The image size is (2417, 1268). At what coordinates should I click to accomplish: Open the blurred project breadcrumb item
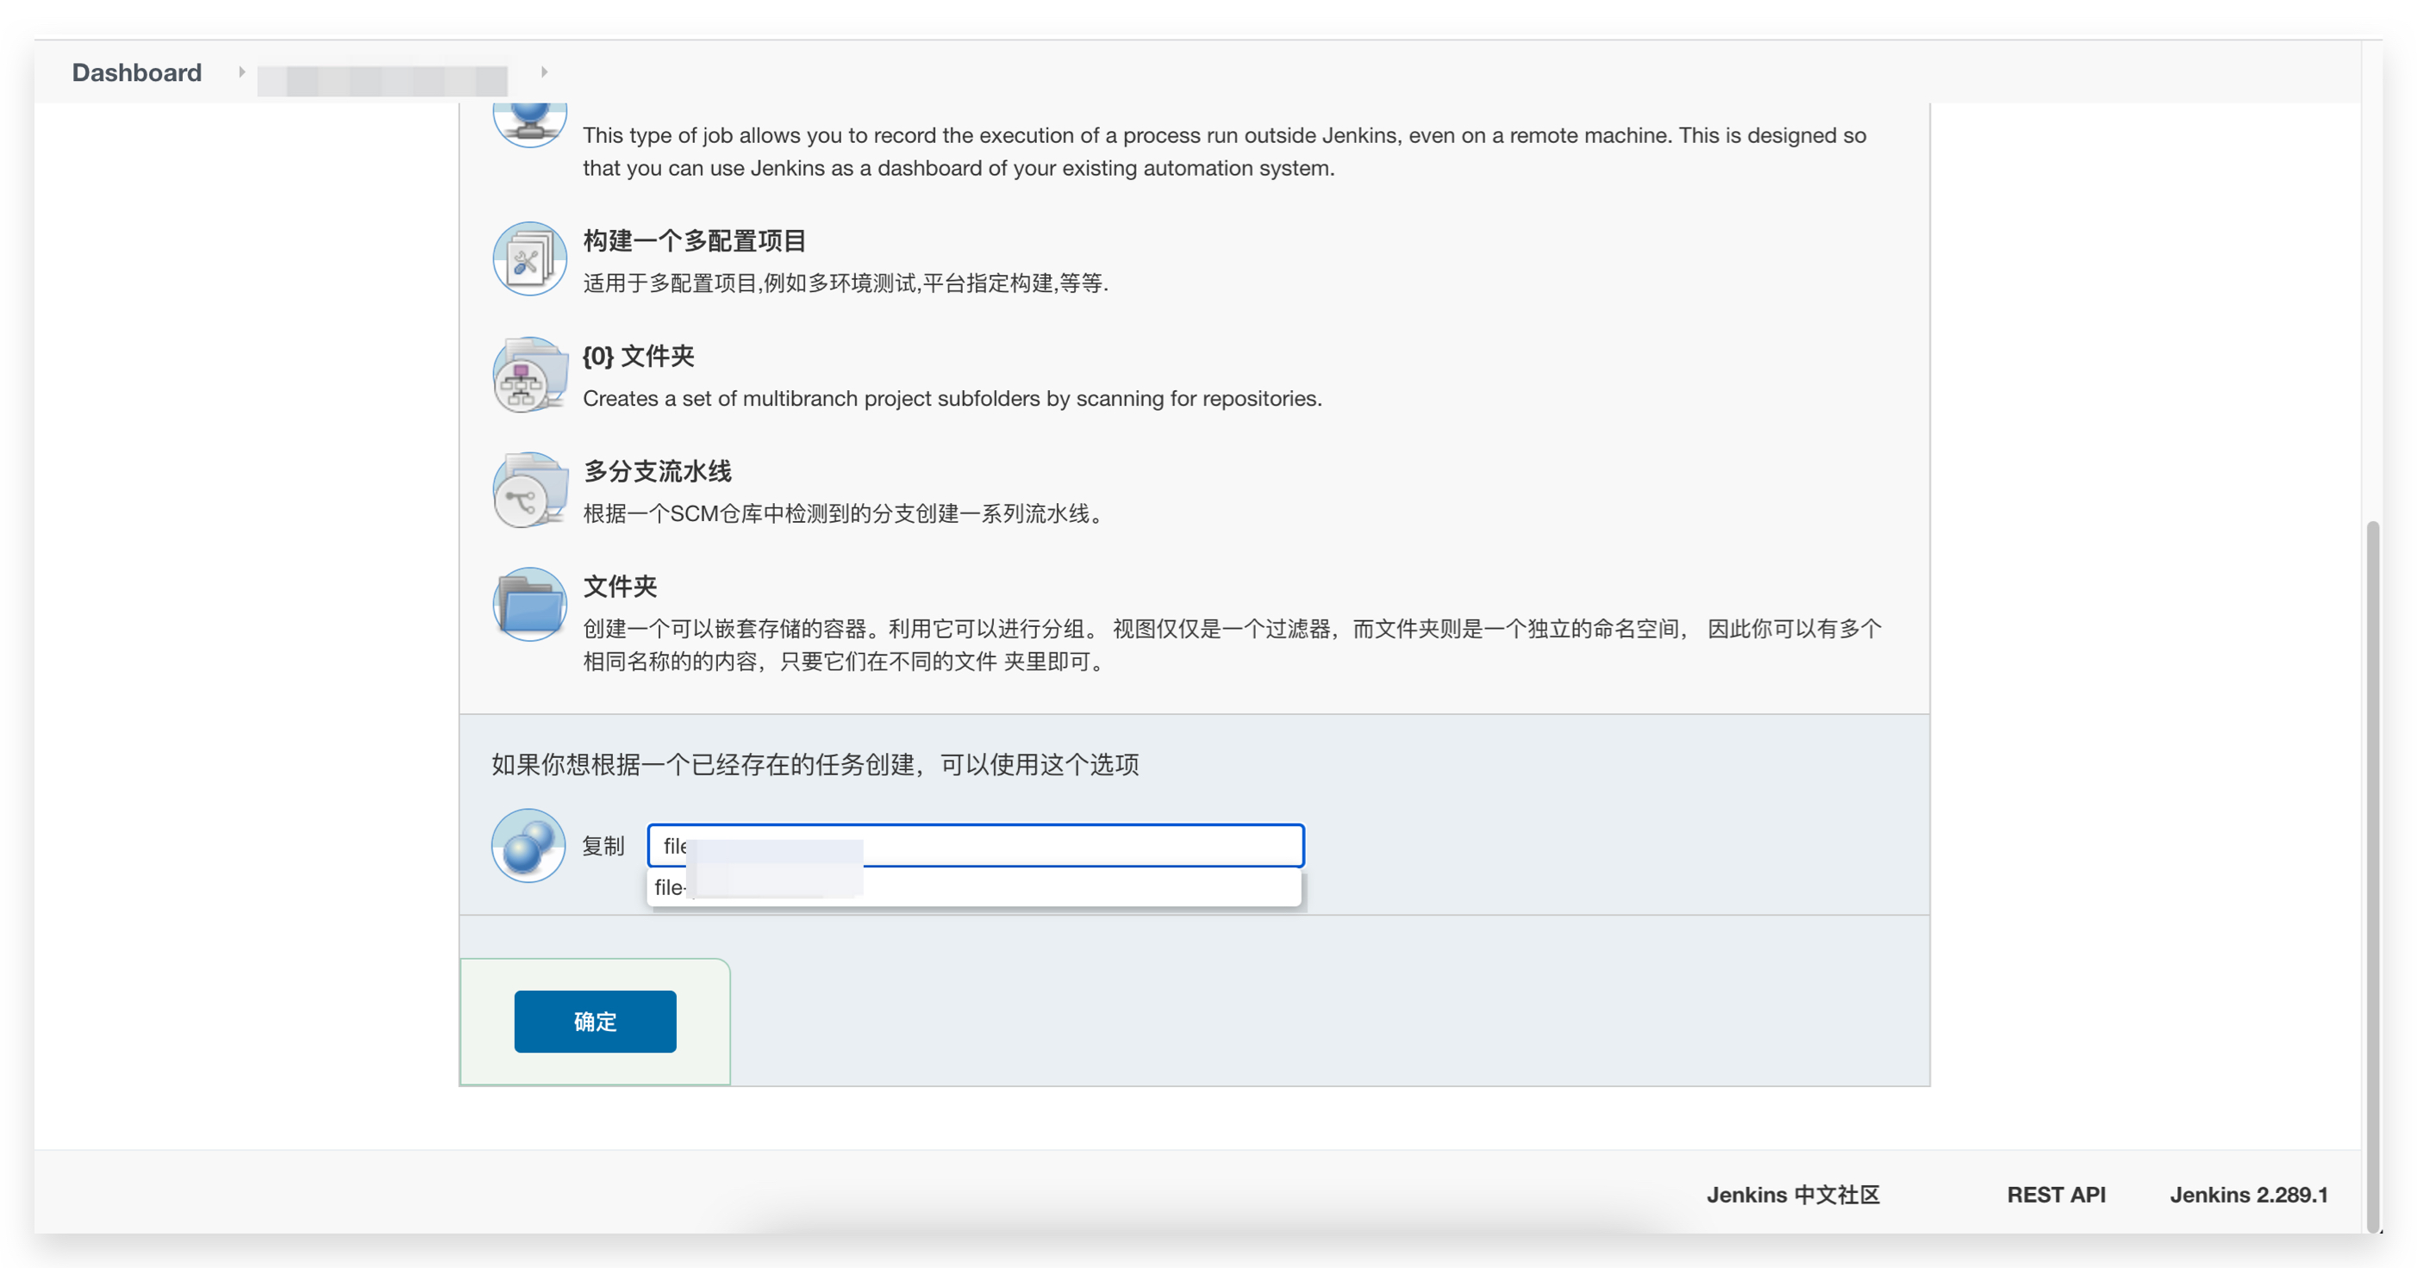(x=383, y=80)
